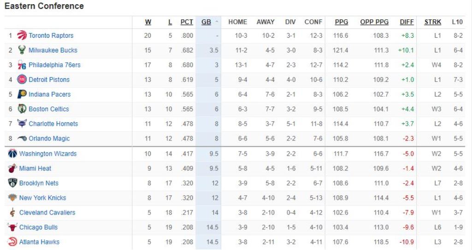The image size is (472, 250).
Task: Click the Charlotte Hornets logo icon
Action: tap(22, 124)
